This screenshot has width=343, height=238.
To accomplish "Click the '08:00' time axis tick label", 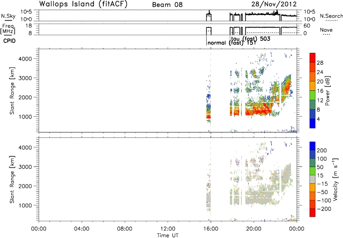I will coord(125,229).
